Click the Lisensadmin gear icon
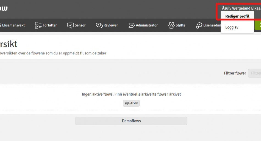261x141 pixels. click(x=199, y=25)
